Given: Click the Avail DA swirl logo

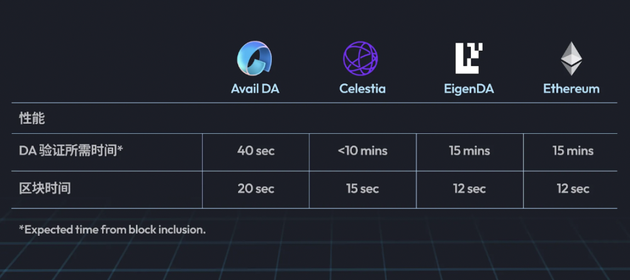Looking at the screenshot, I should click(x=255, y=58).
